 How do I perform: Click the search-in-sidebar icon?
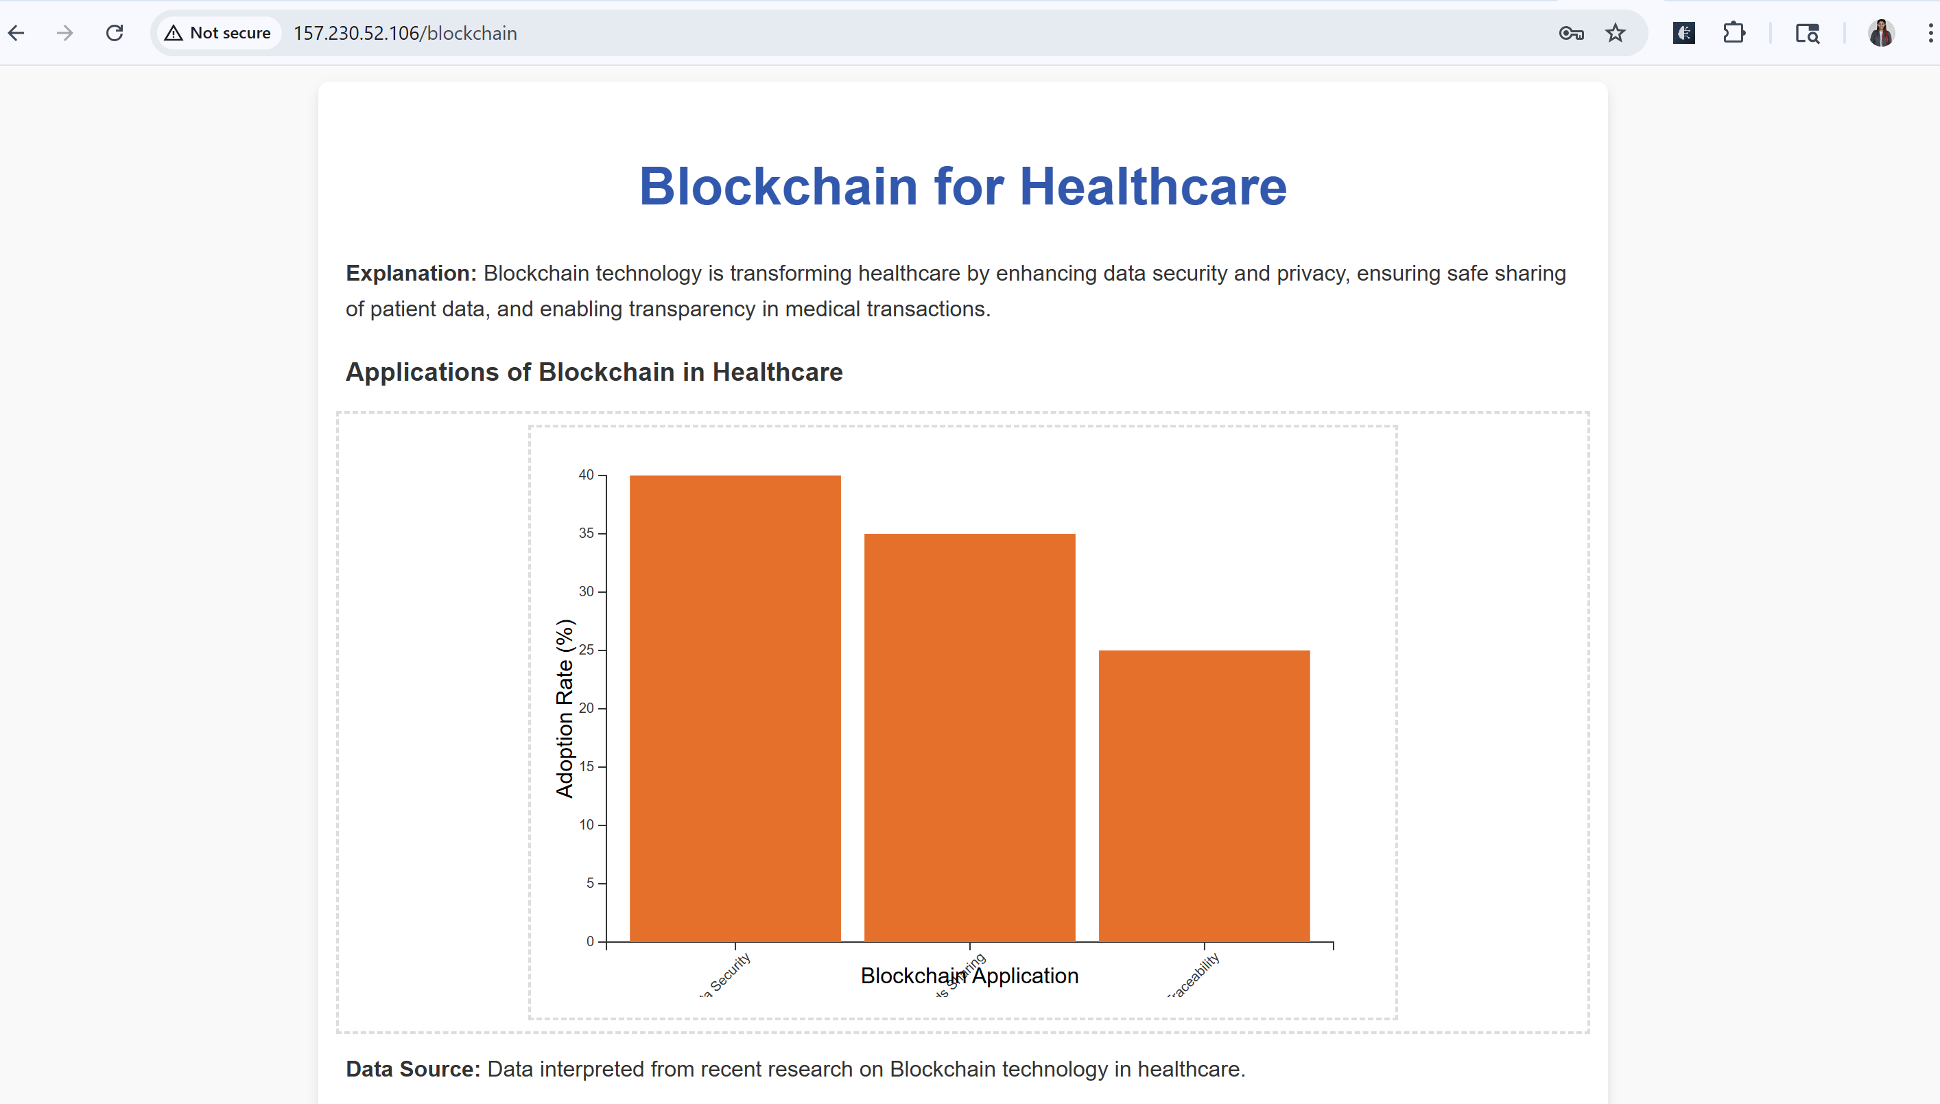pos(1808,34)
